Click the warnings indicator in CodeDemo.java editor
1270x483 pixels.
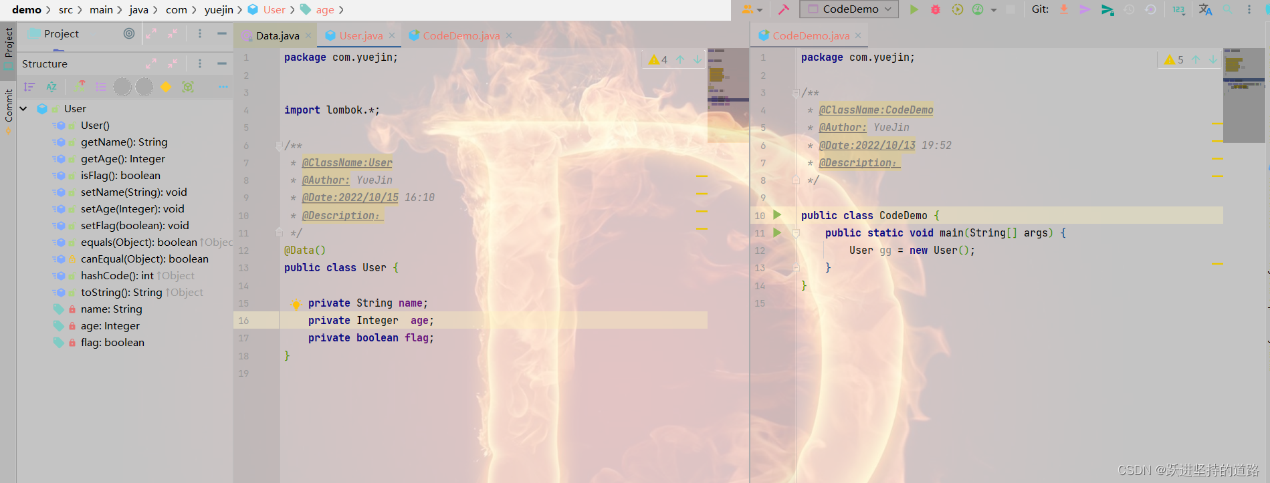1174,59
